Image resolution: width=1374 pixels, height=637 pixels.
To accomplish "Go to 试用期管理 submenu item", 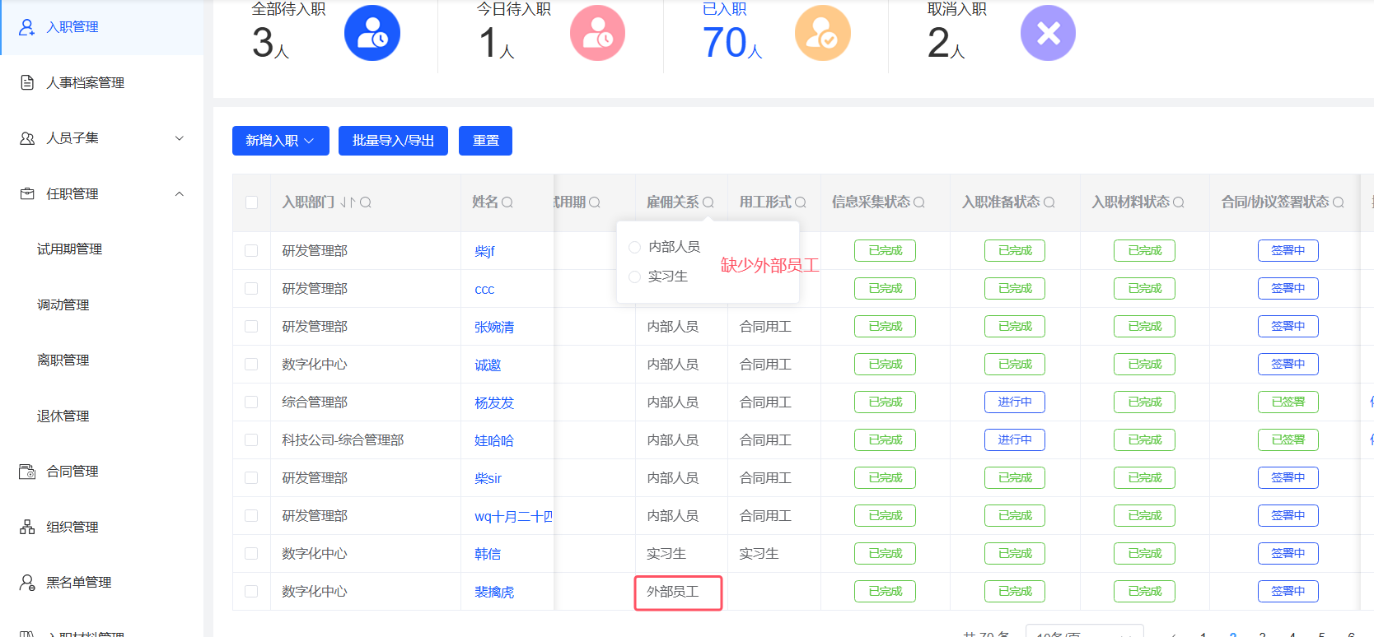I will point(69,249).
